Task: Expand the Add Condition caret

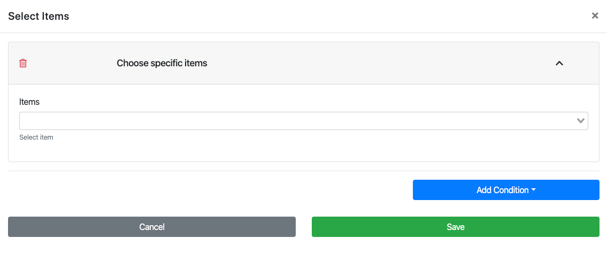Action: 534,190
